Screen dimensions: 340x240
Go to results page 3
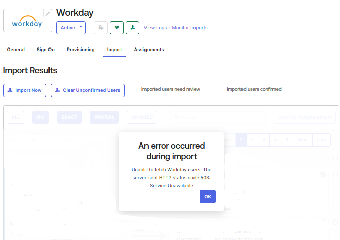[264, 140]
